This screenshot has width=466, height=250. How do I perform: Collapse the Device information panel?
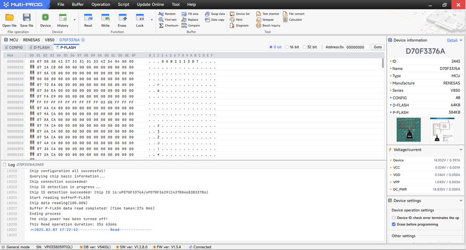tap(461, 40)
